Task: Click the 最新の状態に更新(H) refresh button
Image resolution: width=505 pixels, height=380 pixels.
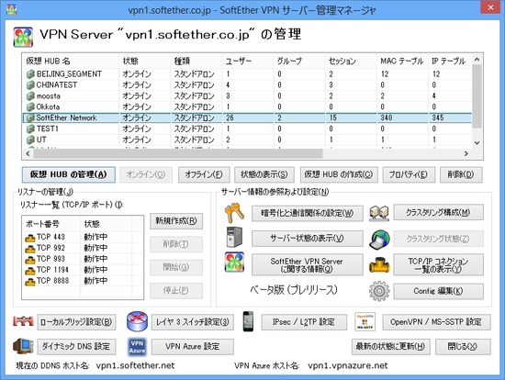Action: [390, 347]
